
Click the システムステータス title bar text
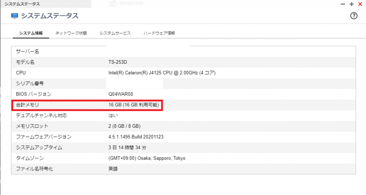(22, 4)
